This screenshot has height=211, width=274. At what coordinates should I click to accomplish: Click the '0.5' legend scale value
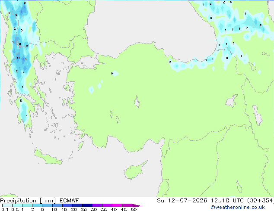15,209
